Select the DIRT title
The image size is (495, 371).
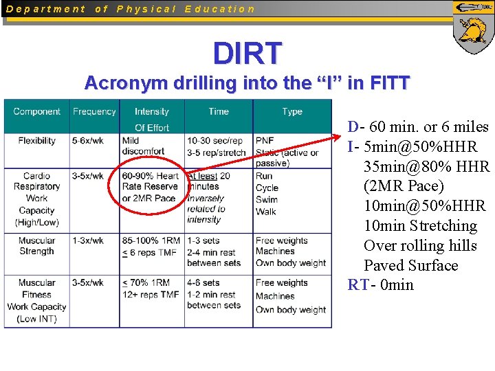pyautogui.click(x=247, y=53)
